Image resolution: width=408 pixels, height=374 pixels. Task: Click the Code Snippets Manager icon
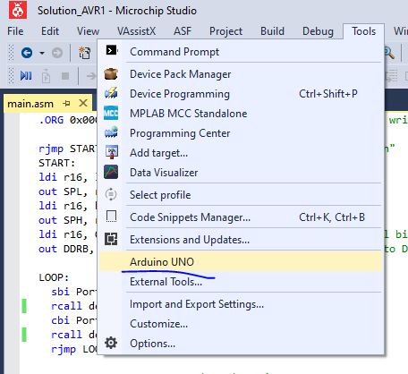(x=111, y=217)
